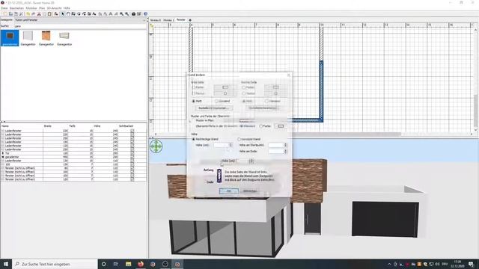479x269 pixels.
Task: Select the Create polylines tool
Action: coord(84,13)
